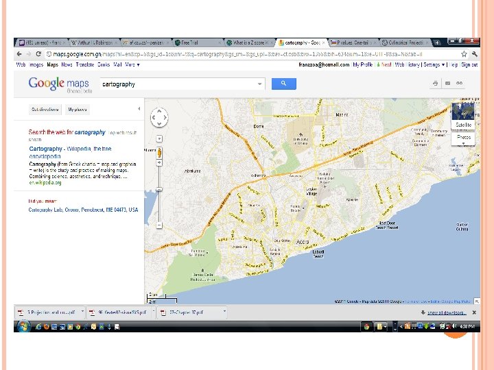Click the Books link in Google bar
This screenshot has width=494, height=370.
104,64
